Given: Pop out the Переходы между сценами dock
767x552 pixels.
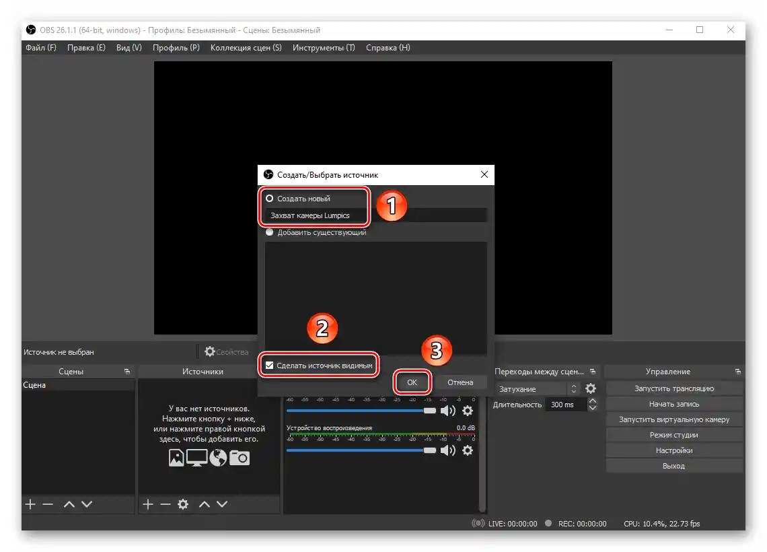Looking at the screenshot, I should coord(593,372).
